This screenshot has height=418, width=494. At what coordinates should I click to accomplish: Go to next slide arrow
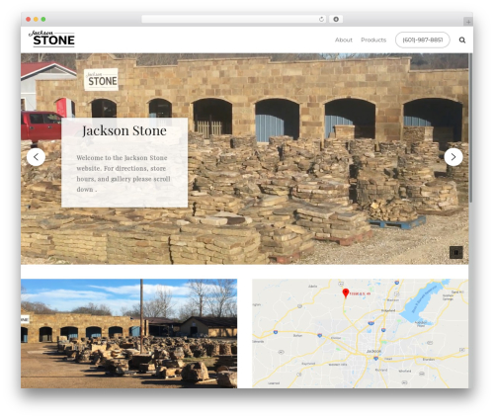click(453, 157)
